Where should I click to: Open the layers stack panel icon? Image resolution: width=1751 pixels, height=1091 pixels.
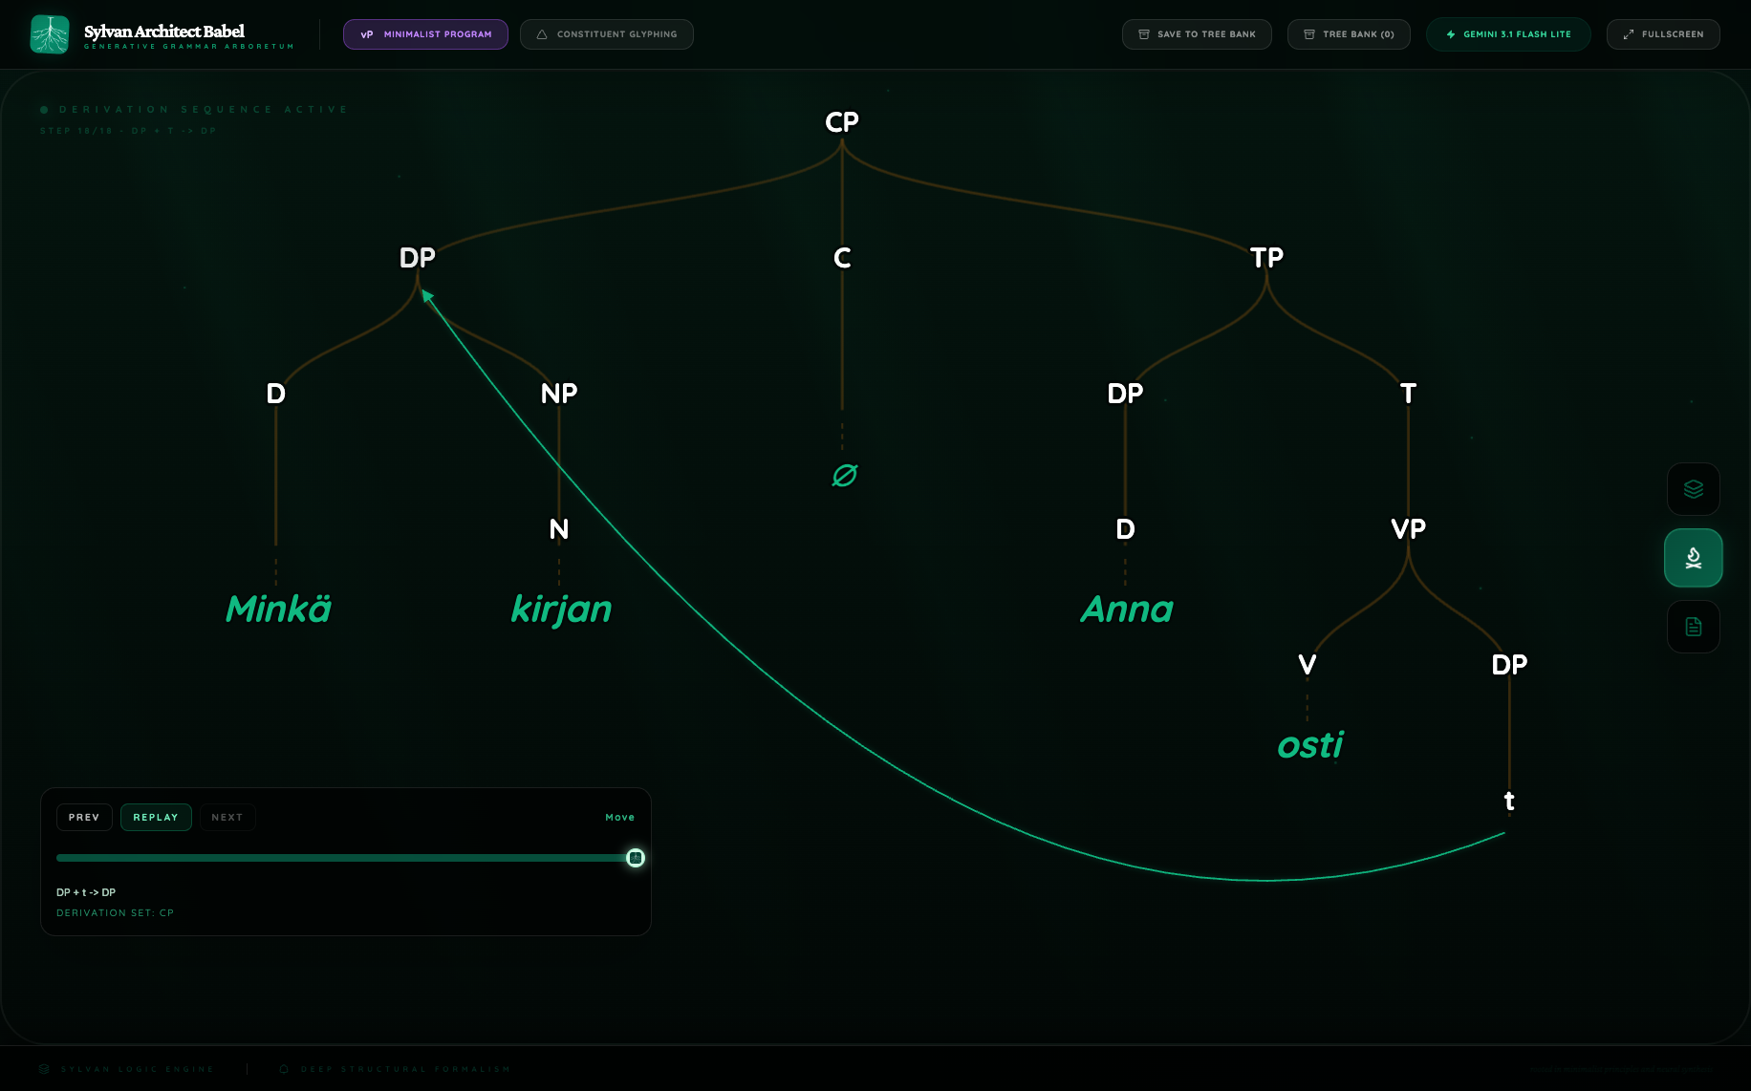pyautogui.click(x=1693, y=489)
